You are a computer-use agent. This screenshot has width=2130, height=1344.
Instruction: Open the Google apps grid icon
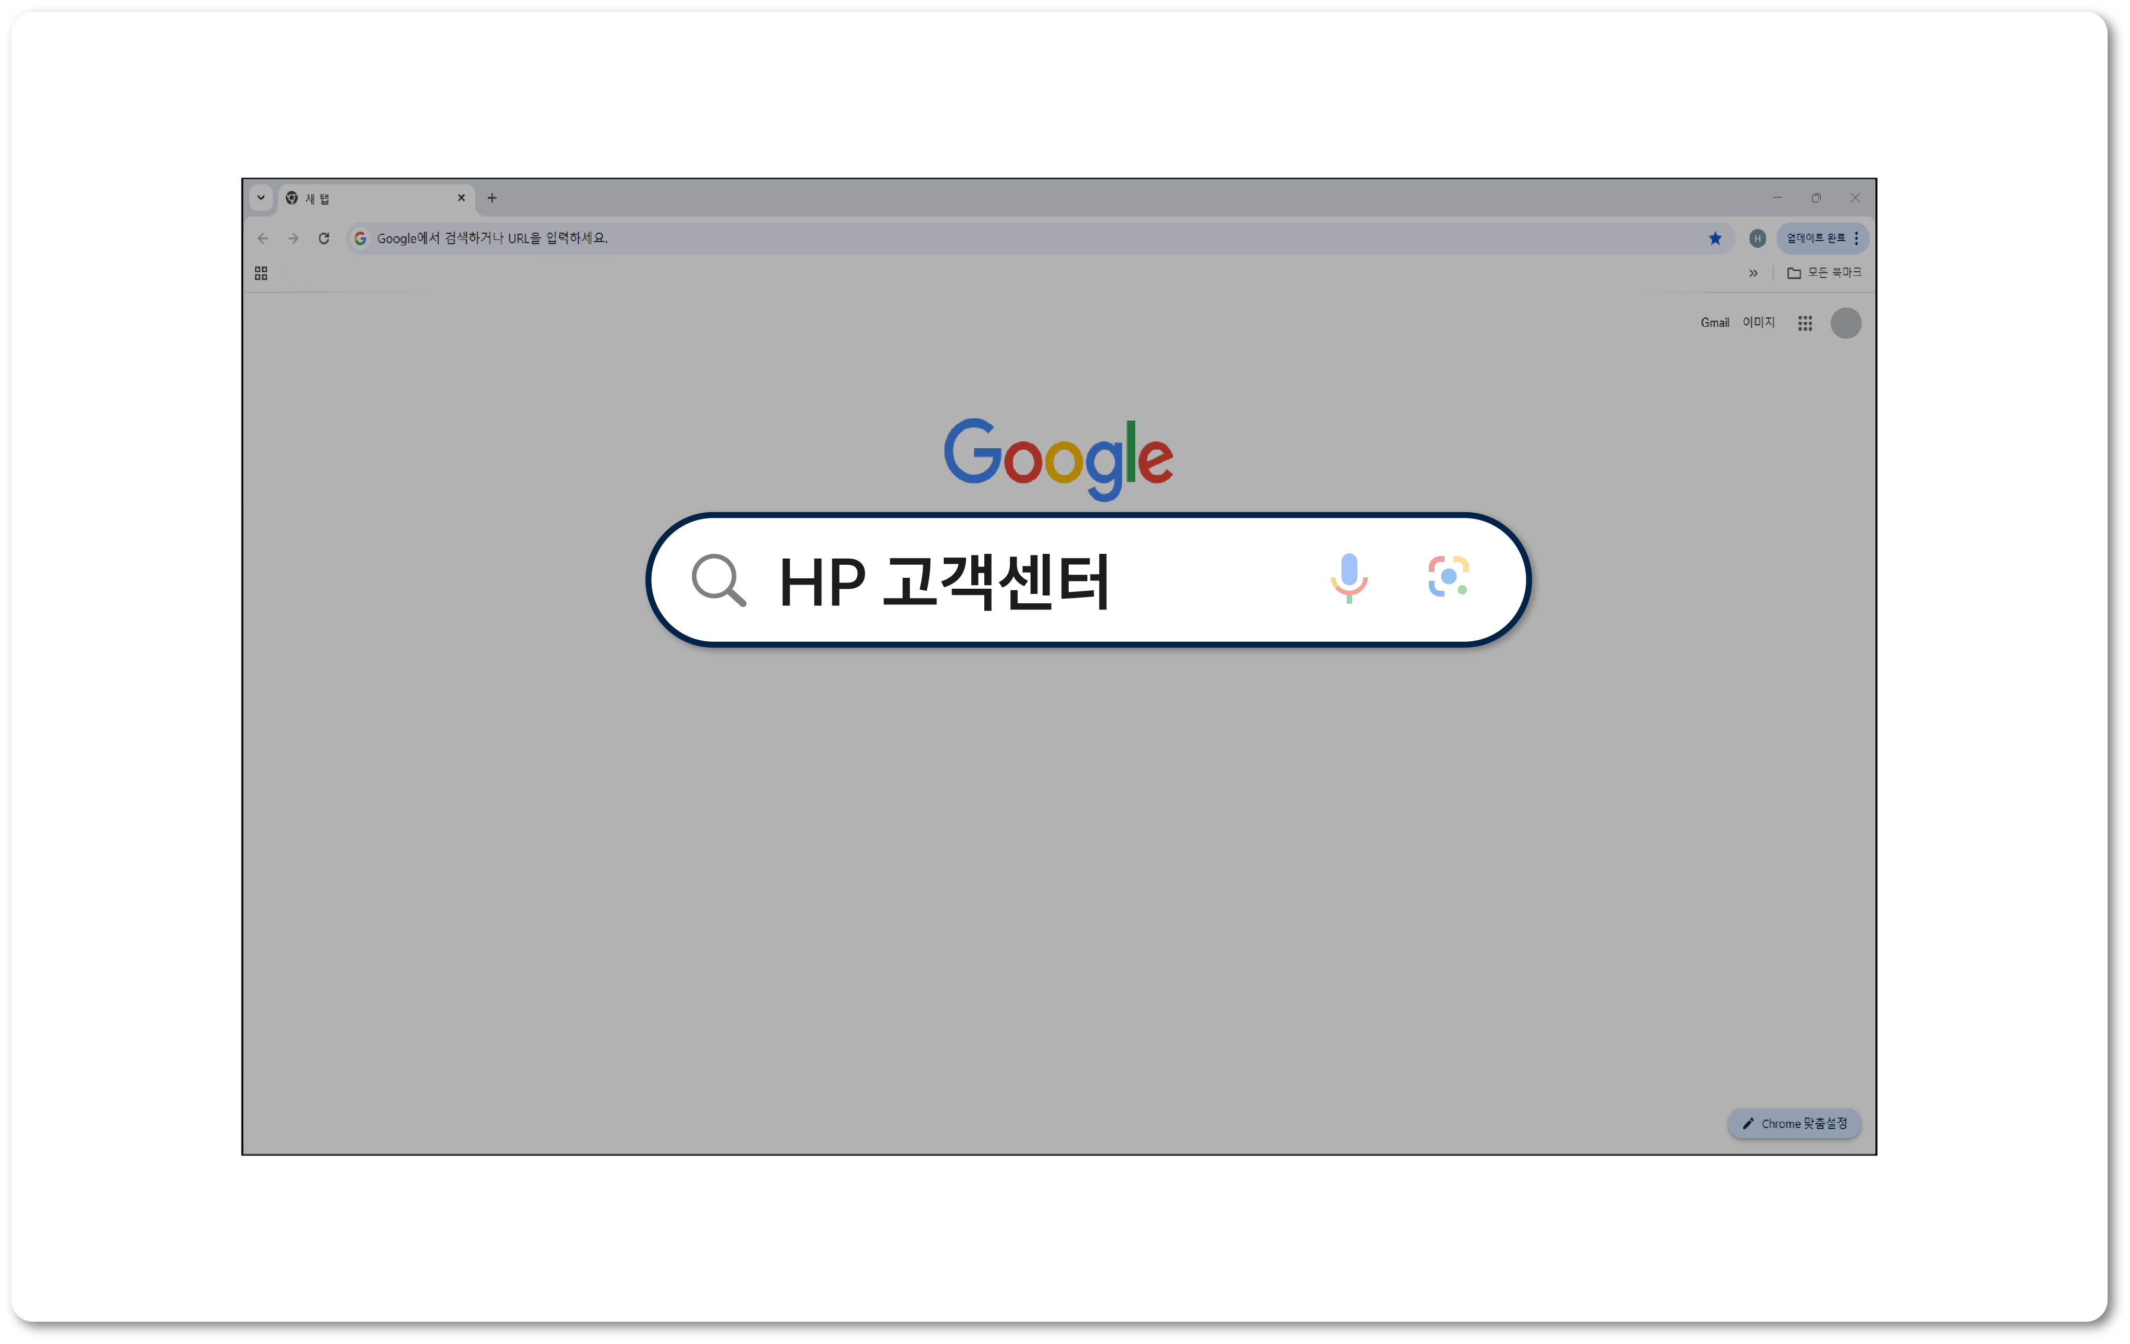[x=1805, y=323]
